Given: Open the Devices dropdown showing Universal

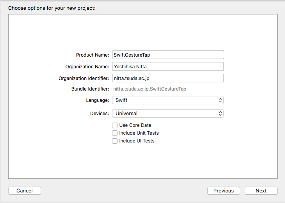Looking at the screenshot, I should (167, 114).
